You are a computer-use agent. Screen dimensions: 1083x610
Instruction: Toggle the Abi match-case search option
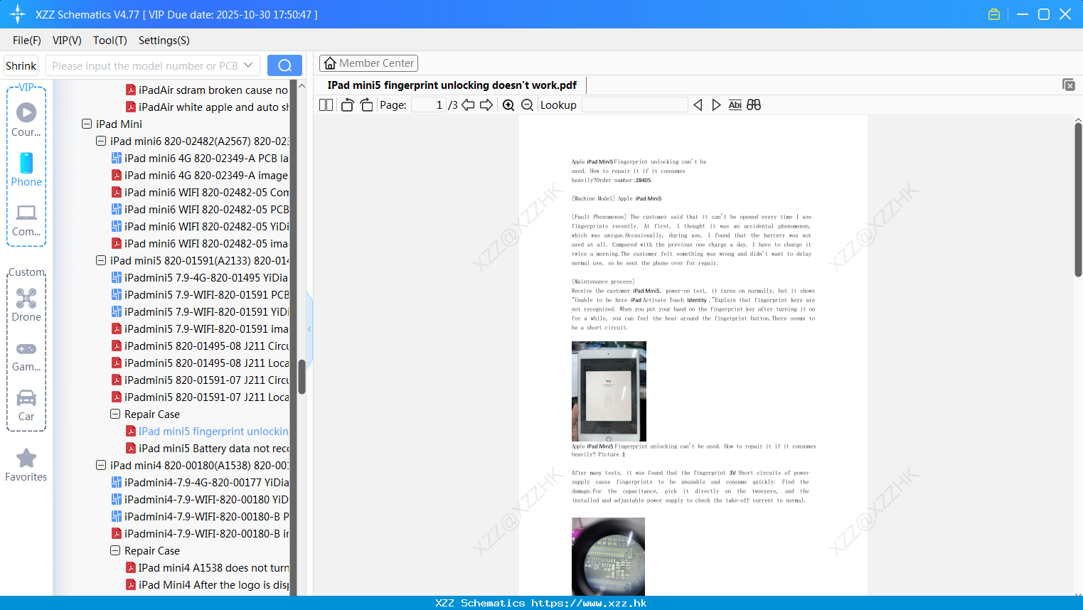tap(735, 105)
